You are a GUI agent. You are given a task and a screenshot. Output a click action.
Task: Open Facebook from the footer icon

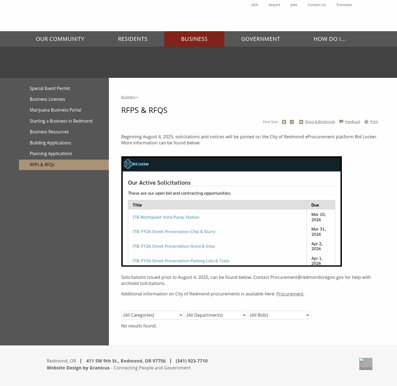point(366,364)
